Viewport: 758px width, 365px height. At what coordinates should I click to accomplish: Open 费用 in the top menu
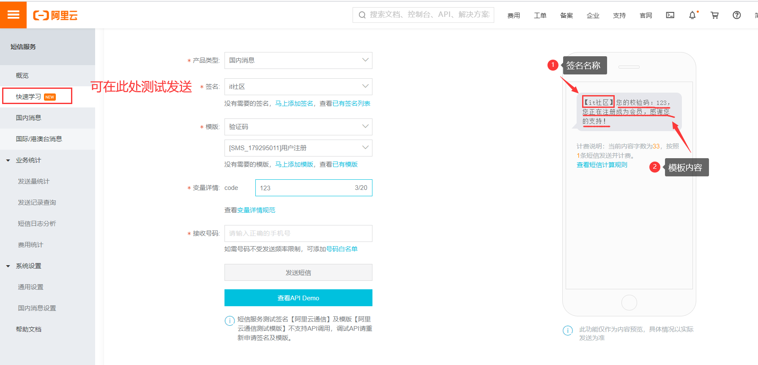point(514,16)
